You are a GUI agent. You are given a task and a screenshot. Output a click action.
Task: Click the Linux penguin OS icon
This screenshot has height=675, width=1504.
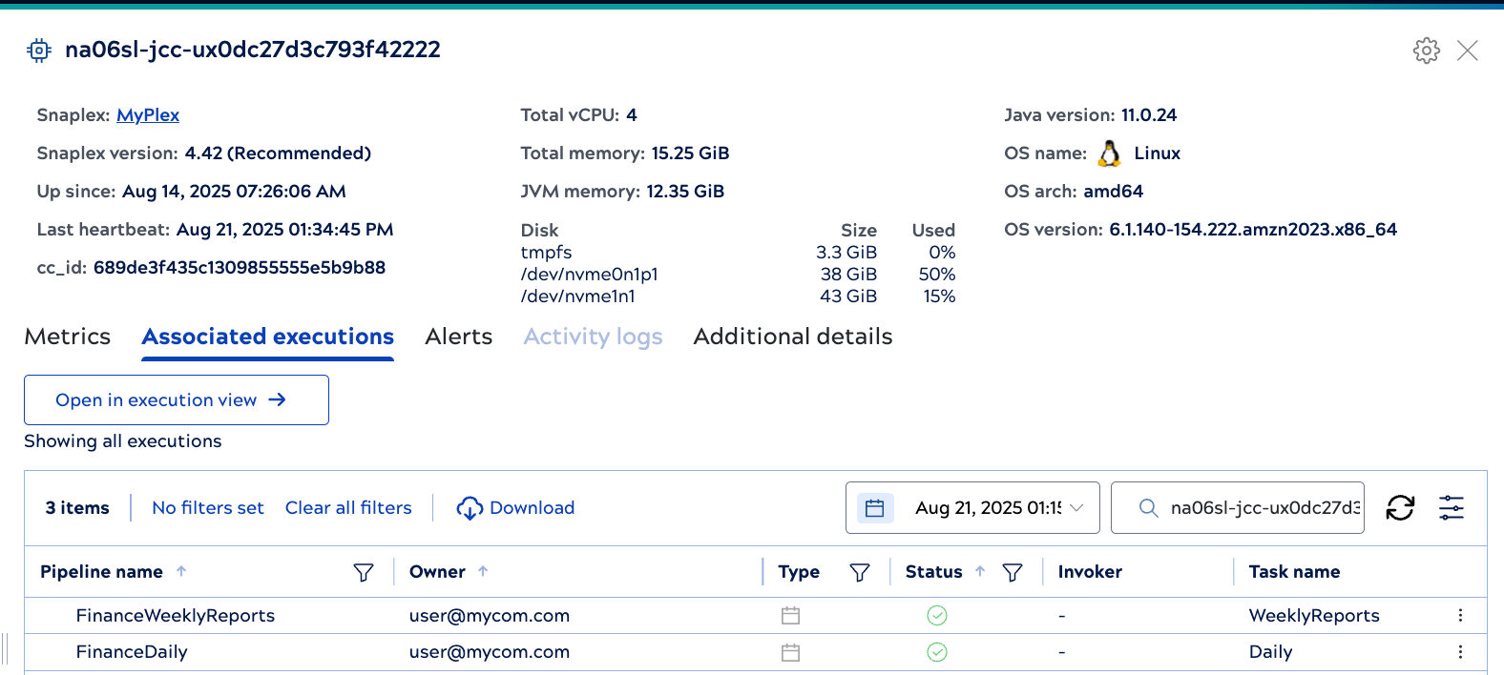(1109, 153)
